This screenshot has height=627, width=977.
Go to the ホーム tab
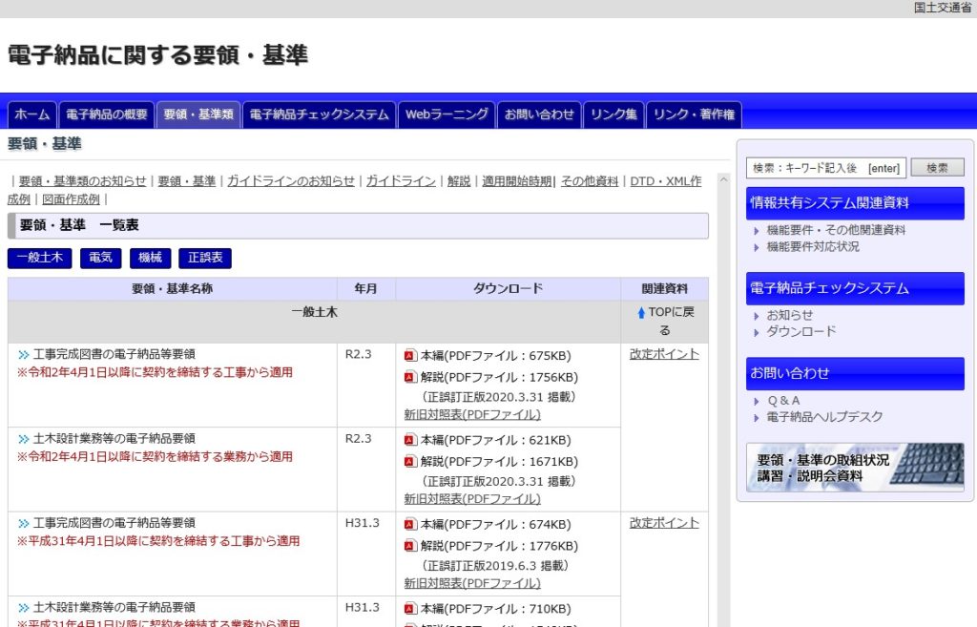point(32,115)
